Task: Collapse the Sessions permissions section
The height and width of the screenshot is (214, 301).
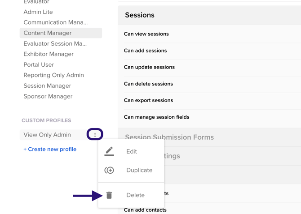Action: [x=140, y=15]
